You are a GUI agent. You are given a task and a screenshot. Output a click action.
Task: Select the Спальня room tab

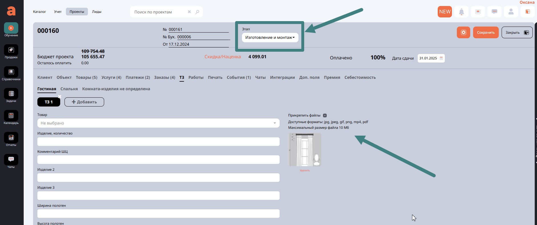click(x=69, y=89)
